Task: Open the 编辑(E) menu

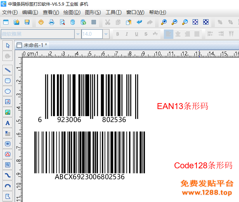Action: point(30,12)
